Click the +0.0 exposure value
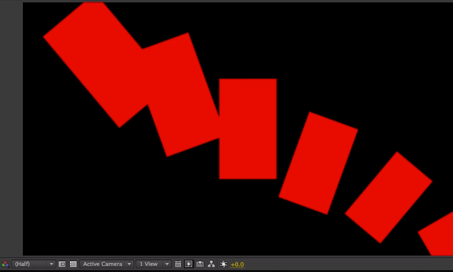This screenshot has height=272, width=453. point(237,264)
